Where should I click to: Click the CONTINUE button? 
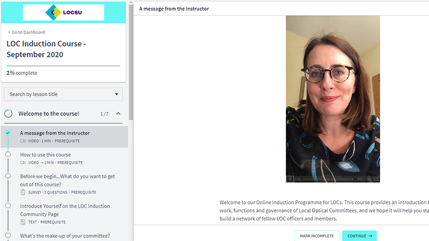tap(359, 236)
